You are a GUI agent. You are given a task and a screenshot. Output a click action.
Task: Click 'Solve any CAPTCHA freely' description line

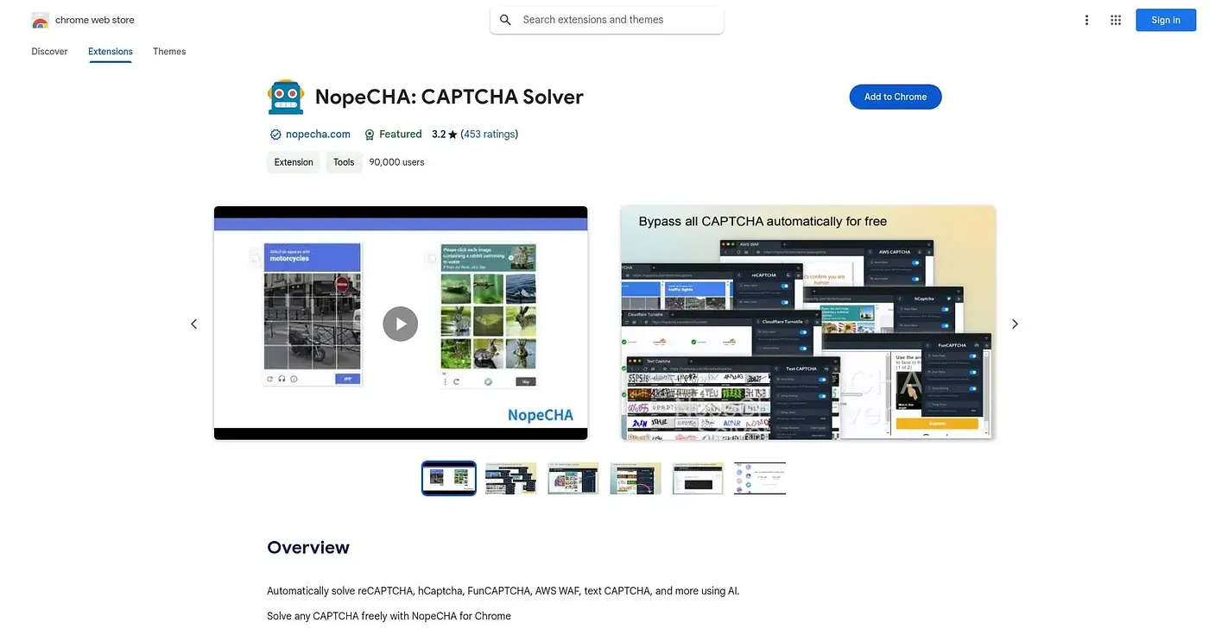(x=389, y=616)
